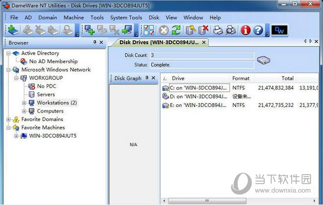This screenshot has height=205, width=323.
Task: Open the Machine menu
Action: click(74, 17)
